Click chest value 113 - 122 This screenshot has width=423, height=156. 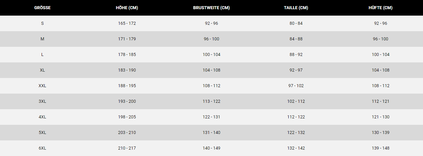point(211,101)
